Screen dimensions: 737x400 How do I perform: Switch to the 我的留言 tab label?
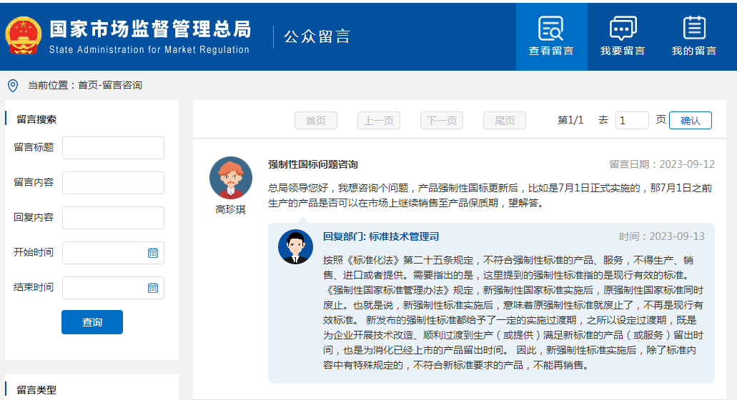click(x=694, y=51)
